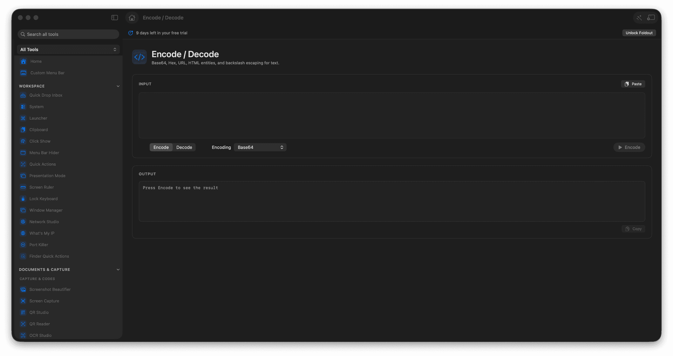Go to home via house icon
The image size is (673, 356).
point(132,18)
